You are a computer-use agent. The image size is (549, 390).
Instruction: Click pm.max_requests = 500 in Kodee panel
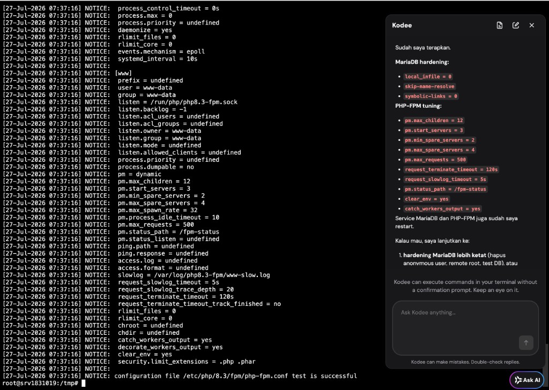(435, 160)
